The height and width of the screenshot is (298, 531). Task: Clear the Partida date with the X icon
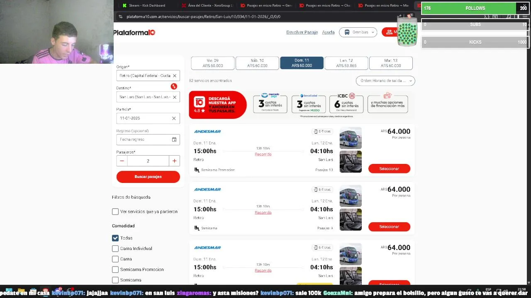(x=174, y=118)
